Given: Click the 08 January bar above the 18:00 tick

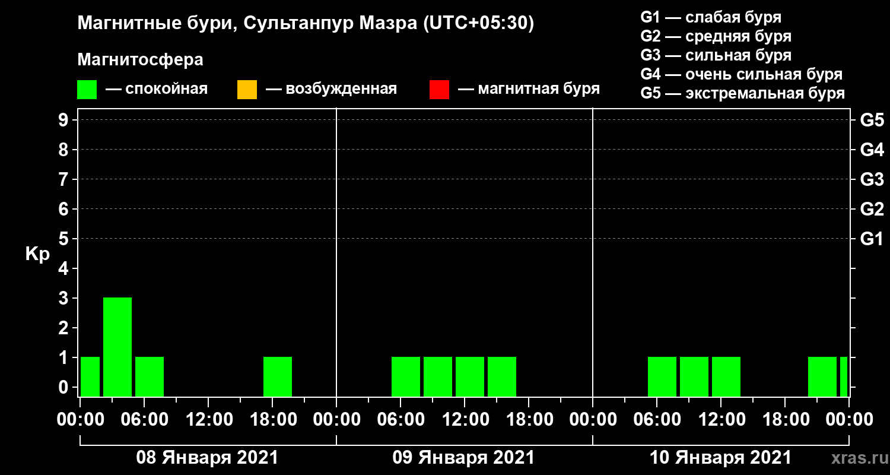Looking at the screenshot, I should [x=278, y=376].
